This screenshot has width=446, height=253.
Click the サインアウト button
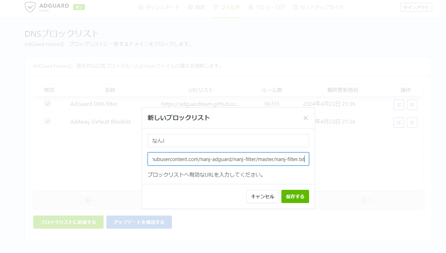[416, 7]
